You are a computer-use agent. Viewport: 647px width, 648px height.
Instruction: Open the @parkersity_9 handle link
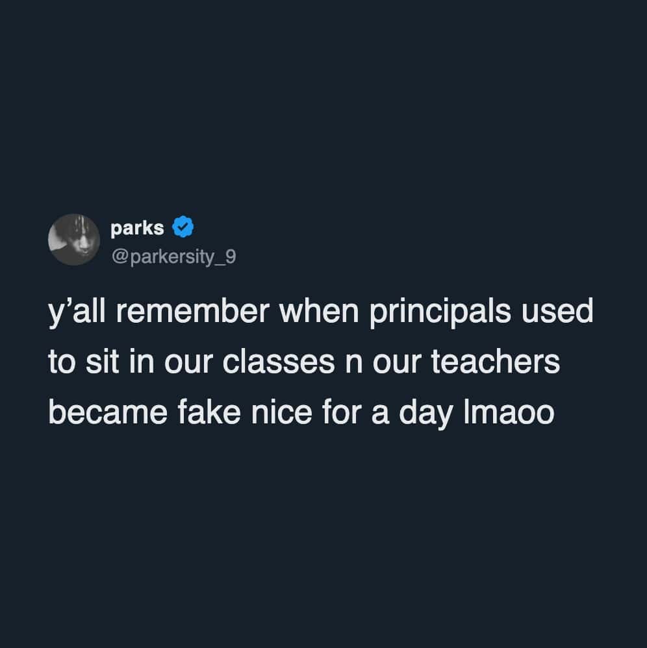[x=173, y=256]
